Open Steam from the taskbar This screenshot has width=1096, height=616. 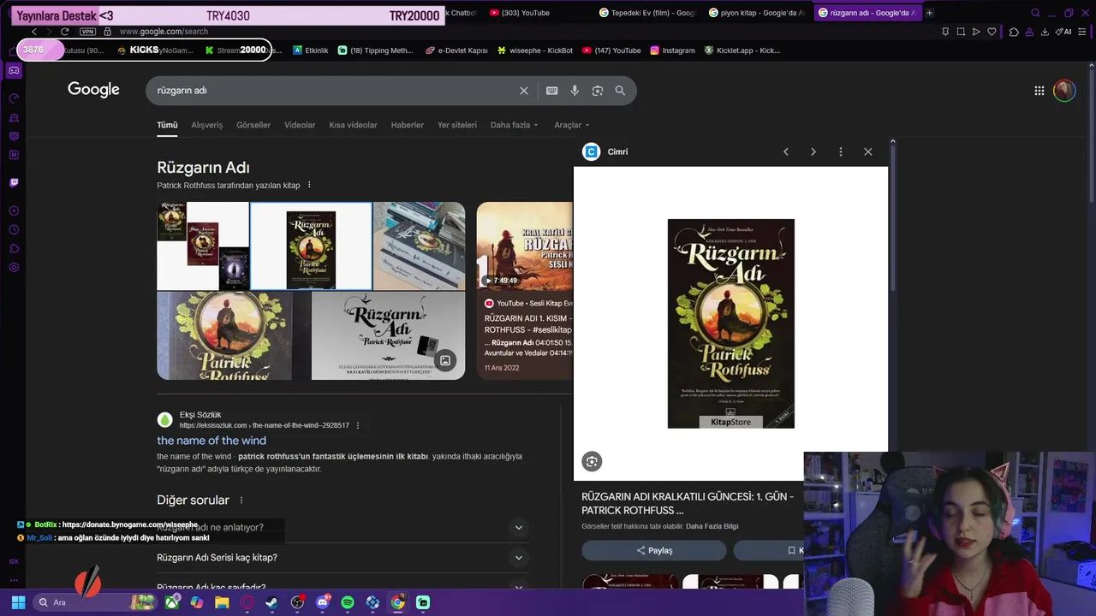point(272,602)
